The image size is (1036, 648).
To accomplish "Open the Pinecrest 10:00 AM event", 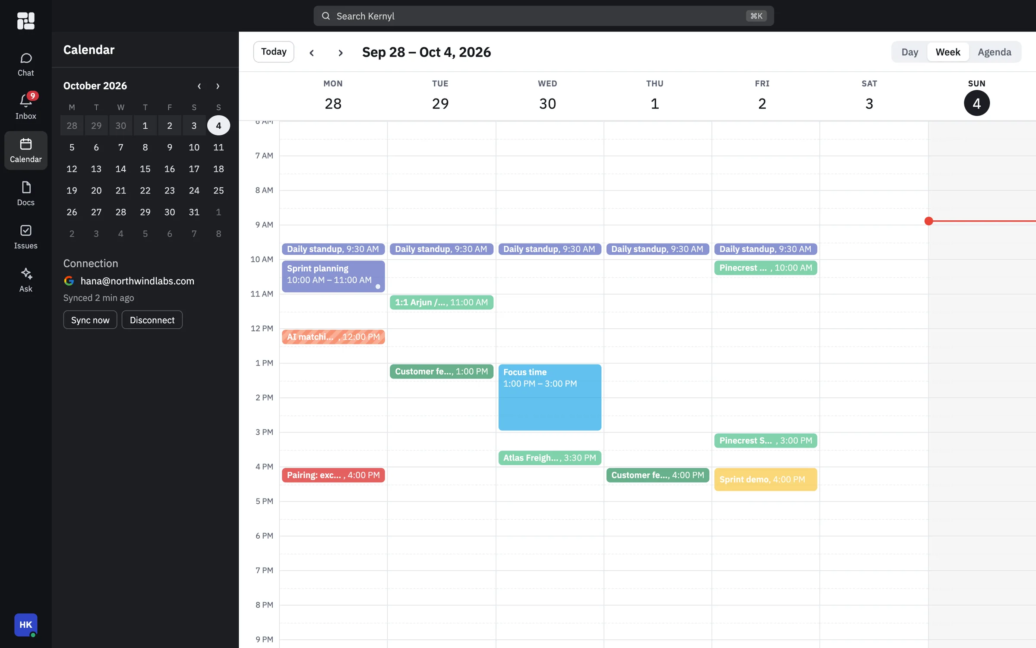I will 765,268.
